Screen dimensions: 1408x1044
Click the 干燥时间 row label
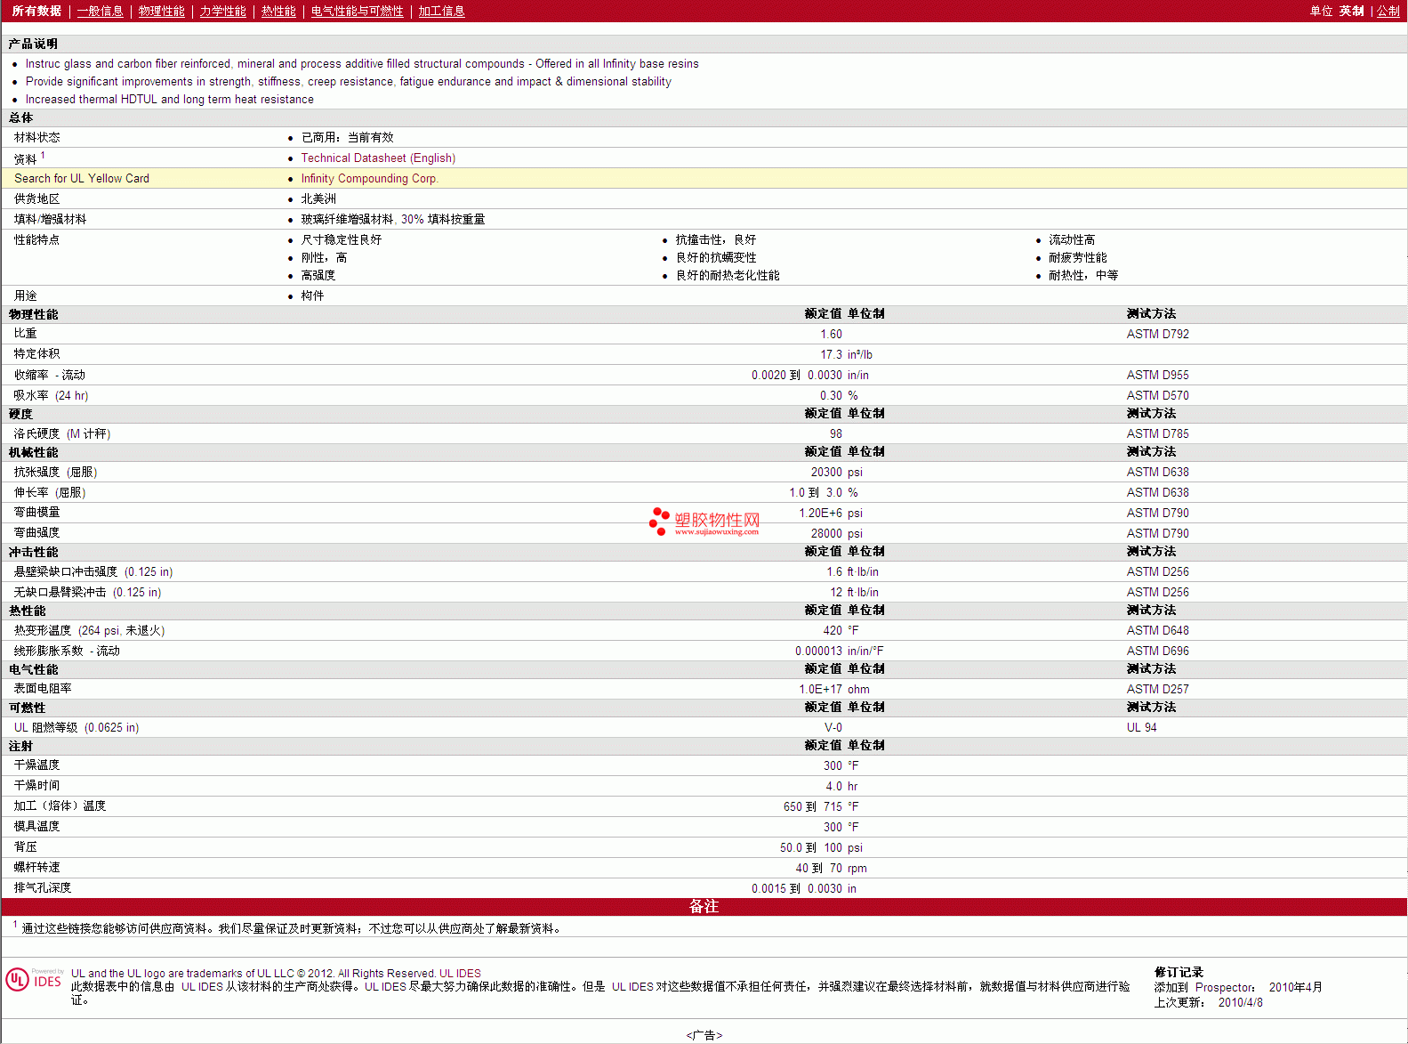(x=36, y=786)
